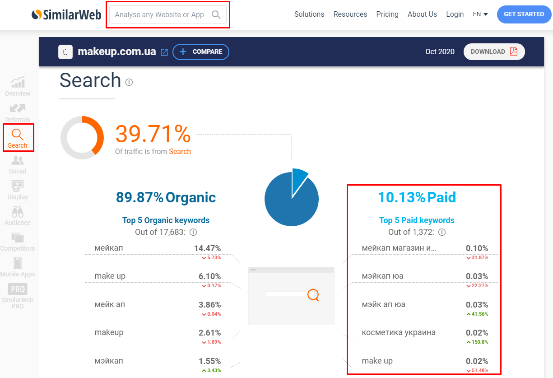Screen dimensions: 553x378
Task: Click the magnifier icon in search box
Action: [x=216, y=15]
